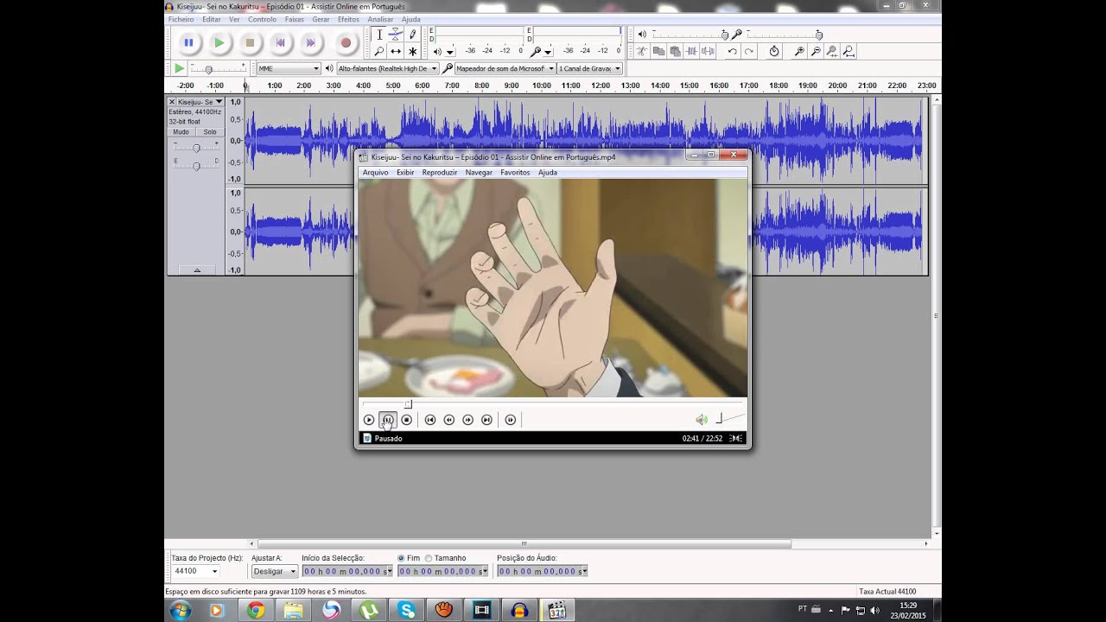Click video player frame step button

click(511, 420)
